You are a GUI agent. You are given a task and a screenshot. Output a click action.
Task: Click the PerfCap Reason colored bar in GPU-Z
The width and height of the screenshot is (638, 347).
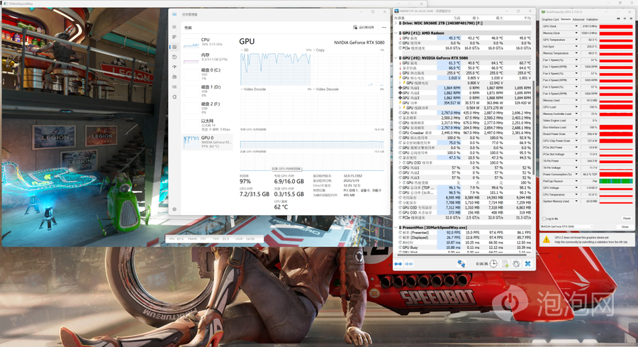(616, 181)
